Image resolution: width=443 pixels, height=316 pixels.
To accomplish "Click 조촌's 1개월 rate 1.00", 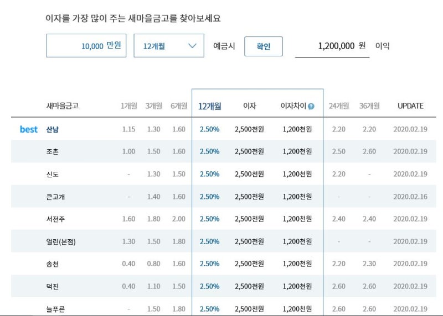I will [128, 152].
